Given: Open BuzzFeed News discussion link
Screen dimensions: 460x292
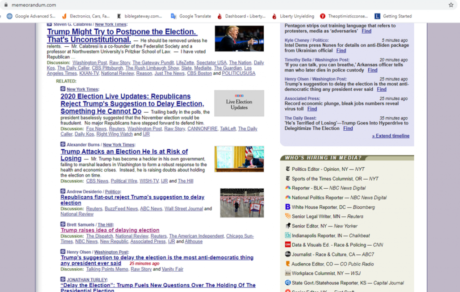Looking at the screenshot, I should [121, 208].
